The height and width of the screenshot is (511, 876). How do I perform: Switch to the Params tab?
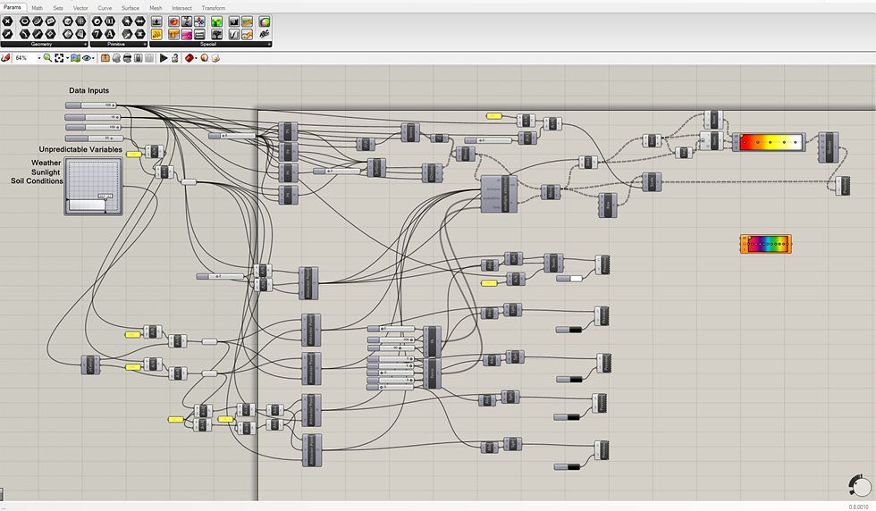point(13,7)
